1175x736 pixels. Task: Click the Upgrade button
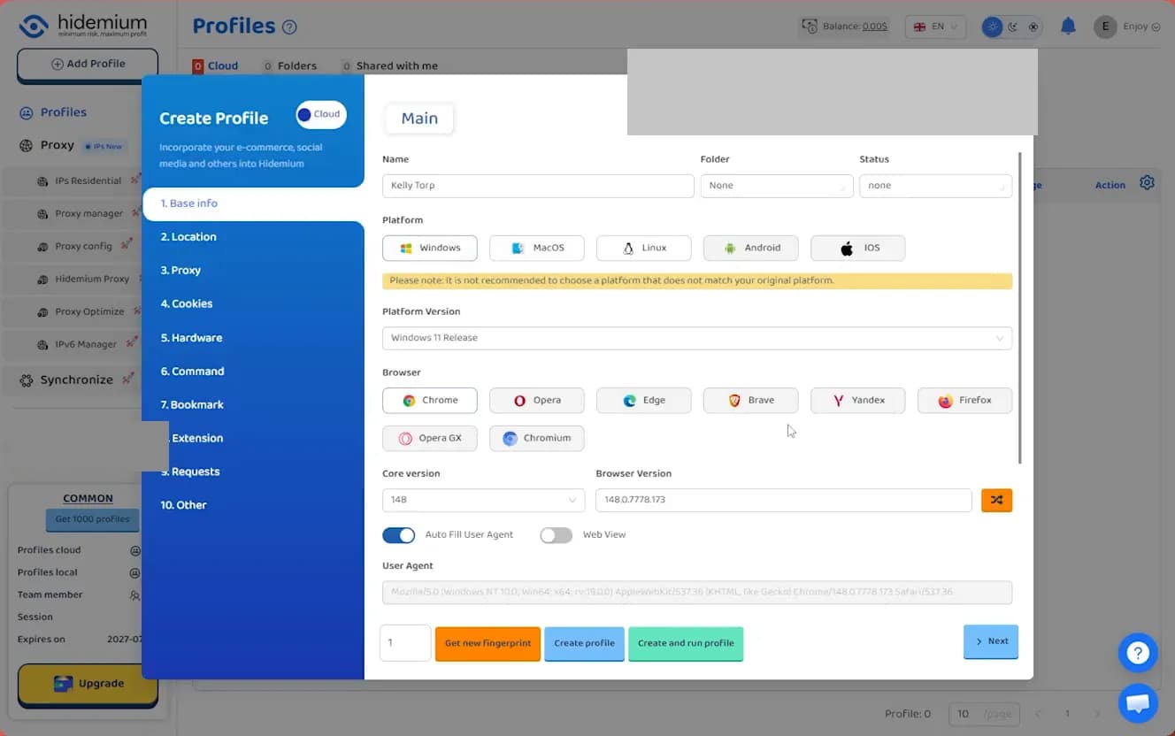pos(88,684)
